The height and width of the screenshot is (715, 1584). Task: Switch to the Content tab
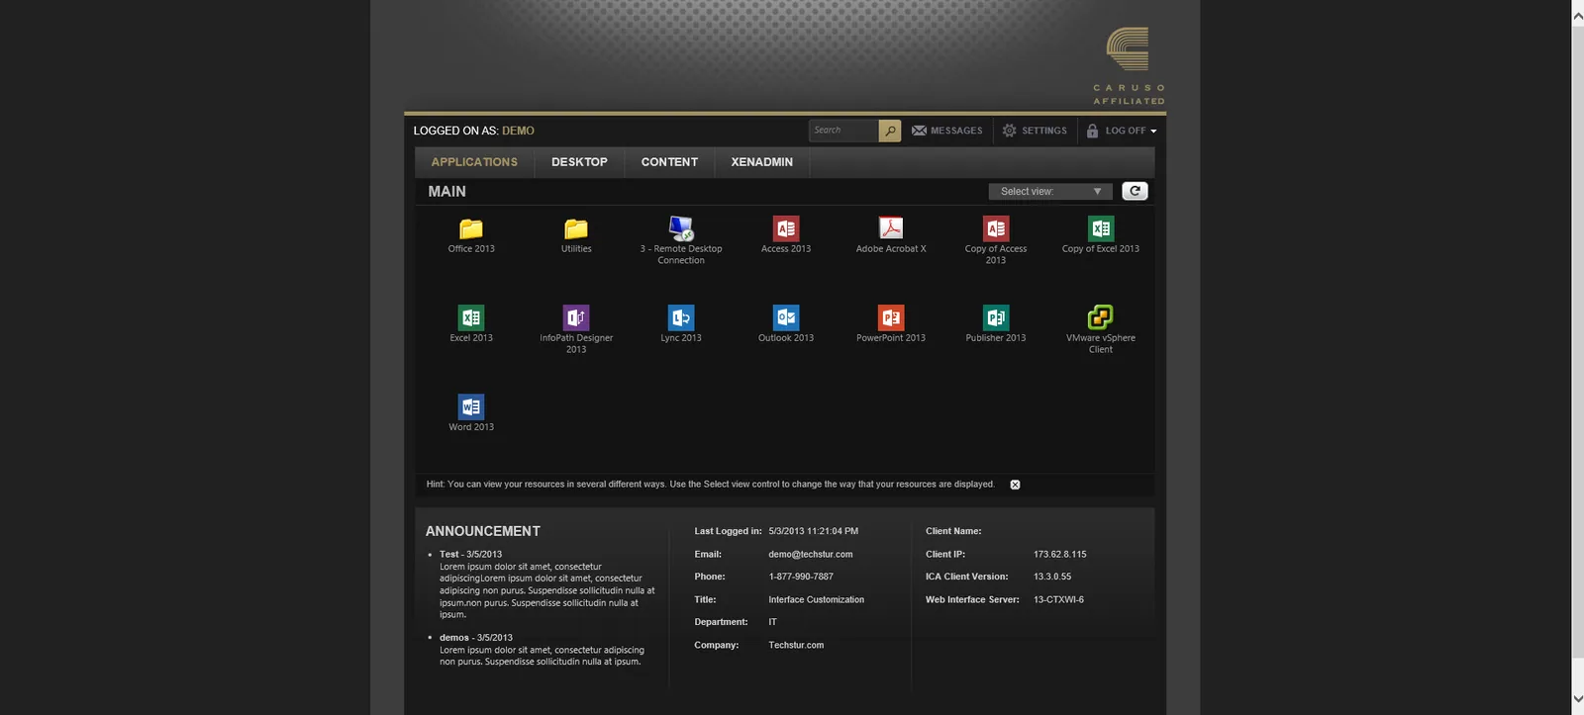click(669, 162)
